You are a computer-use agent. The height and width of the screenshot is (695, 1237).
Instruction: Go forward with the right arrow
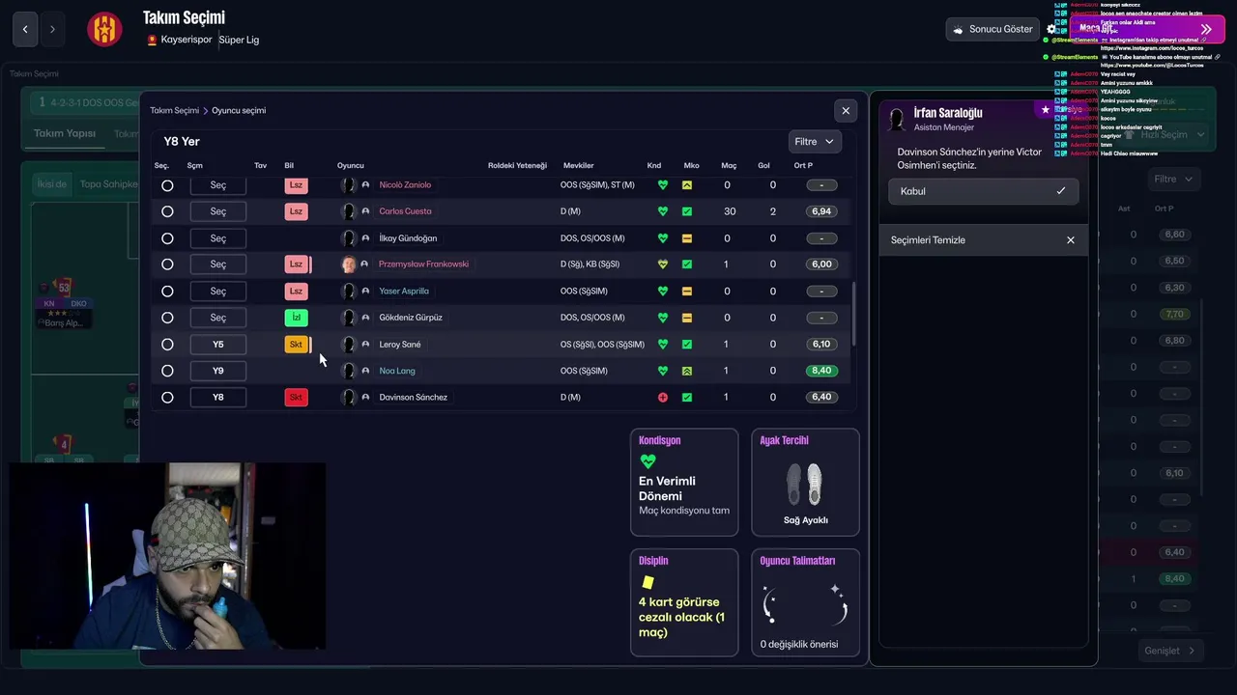click(52, 30)
